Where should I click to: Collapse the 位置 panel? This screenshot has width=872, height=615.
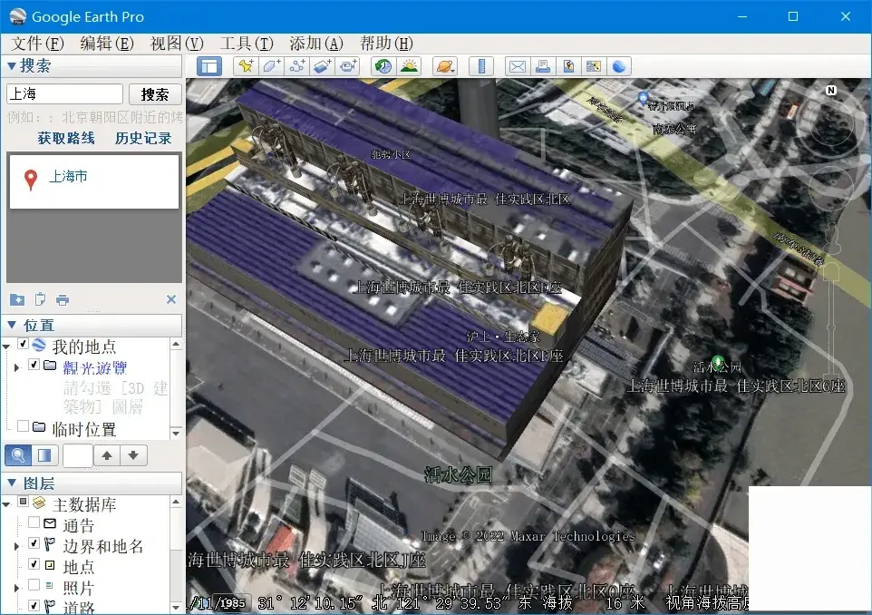[x=12, y=324]
